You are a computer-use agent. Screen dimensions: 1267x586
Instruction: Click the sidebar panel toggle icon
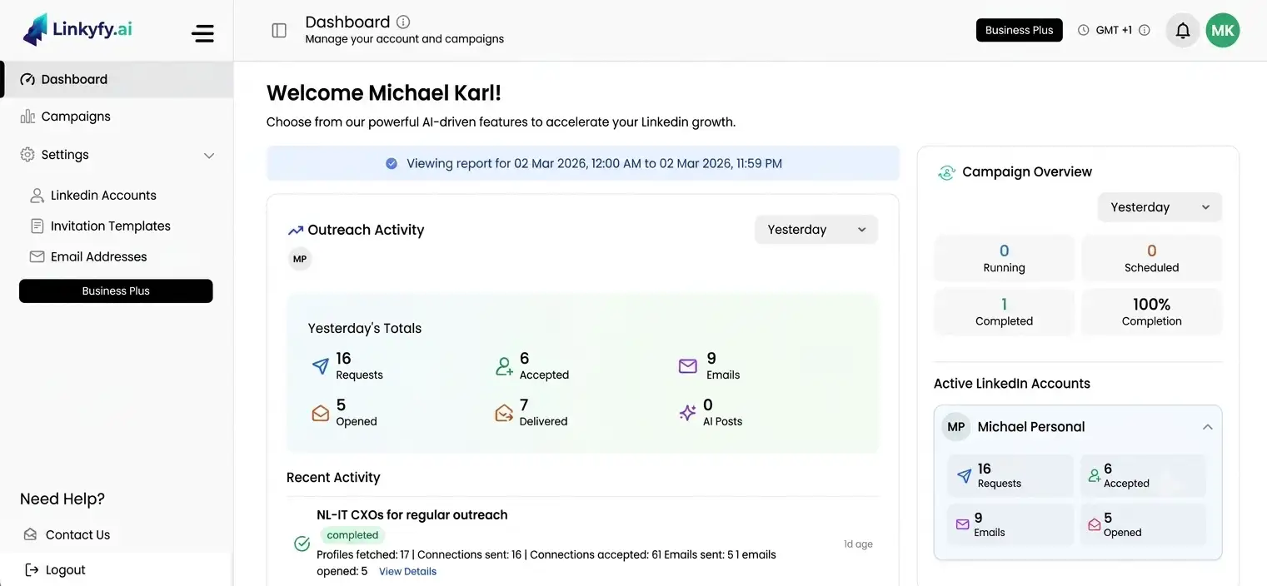pyautogui.click(x=279, y=30)
